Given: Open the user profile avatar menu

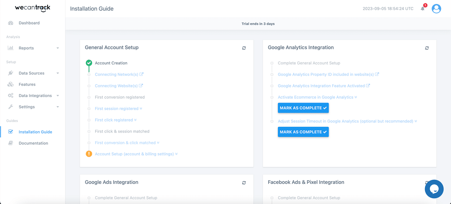Looking at the screenshot, I should [x=436, y=9].
